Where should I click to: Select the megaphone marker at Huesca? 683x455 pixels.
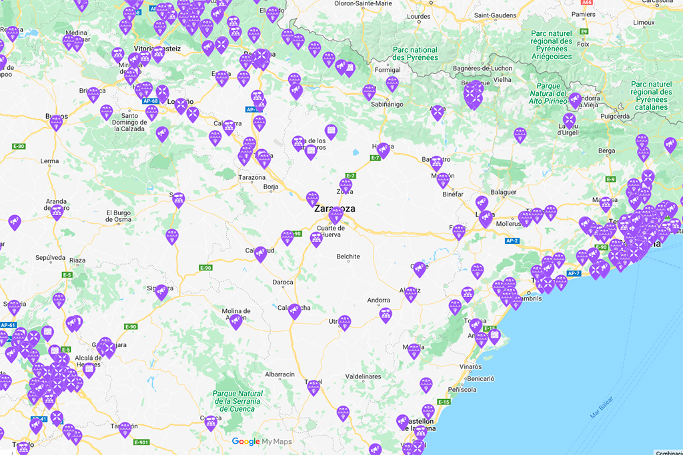coord(384,151)
